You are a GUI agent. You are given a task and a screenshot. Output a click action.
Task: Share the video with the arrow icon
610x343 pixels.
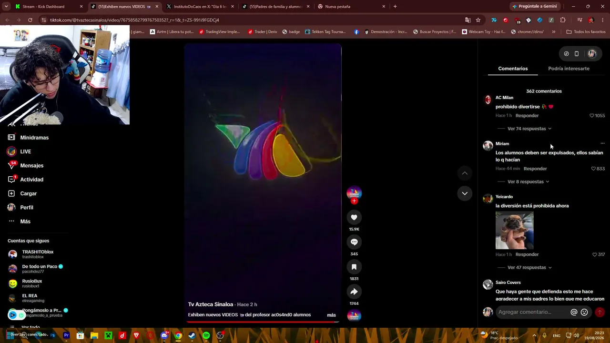point(354,292)
